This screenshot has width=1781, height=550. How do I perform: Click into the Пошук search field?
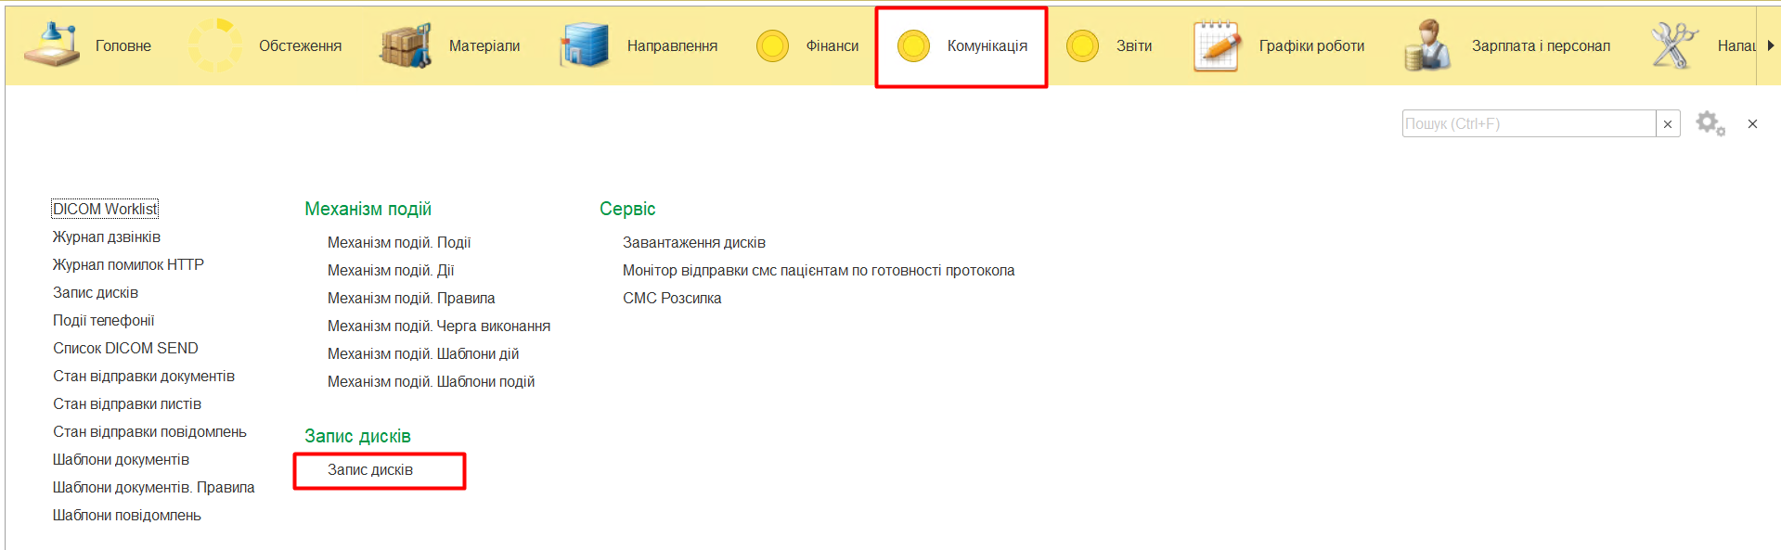point(1528,124)
